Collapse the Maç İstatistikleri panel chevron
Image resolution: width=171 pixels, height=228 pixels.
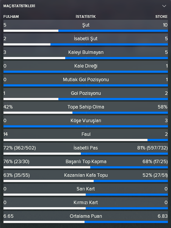click(164, 6)
